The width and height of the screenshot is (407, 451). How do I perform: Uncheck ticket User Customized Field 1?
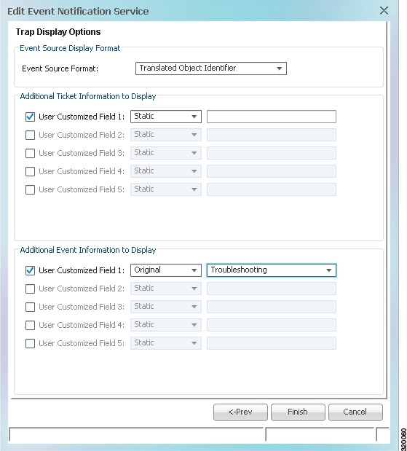pyautogui.click(x=30, y=117)
